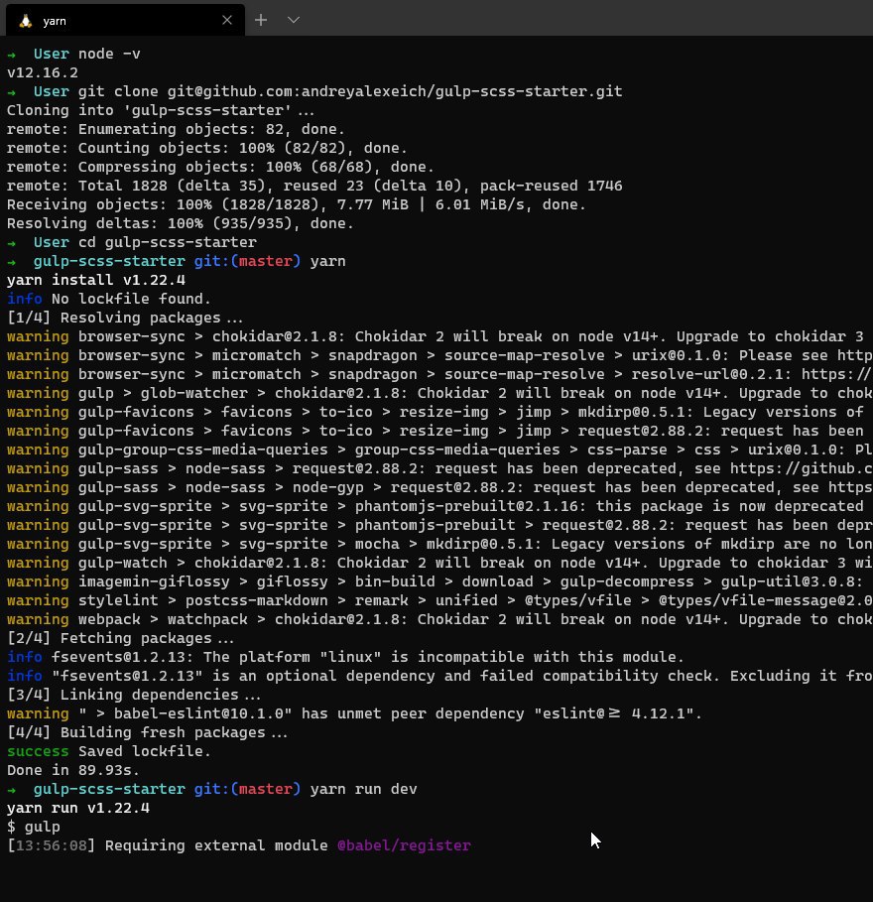
Task: Expand the new tab profile dropdown
Action: point(294,20)
